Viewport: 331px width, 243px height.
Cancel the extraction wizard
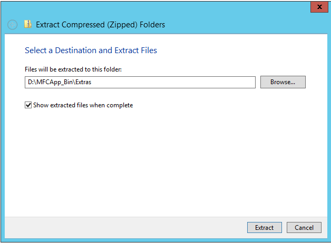(x=304, y=228)
